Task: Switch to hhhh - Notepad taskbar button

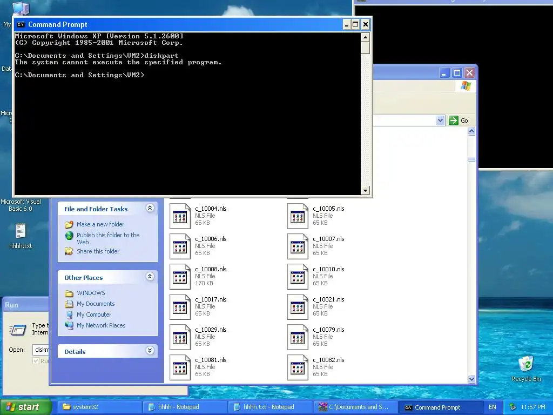Action: [185, 407]
